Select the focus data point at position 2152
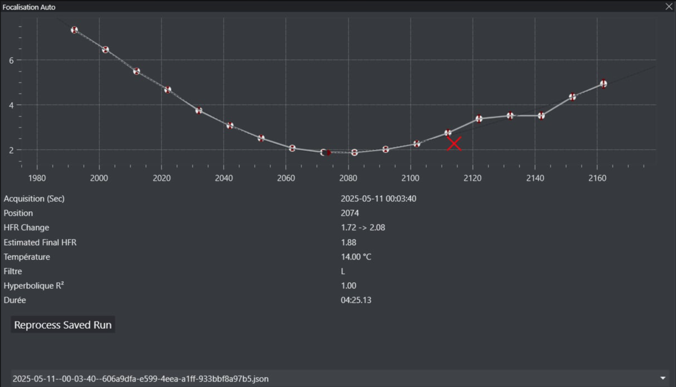The height and width of the screenshot is (387, 676). pyautogui.click(x=572, y=97)
